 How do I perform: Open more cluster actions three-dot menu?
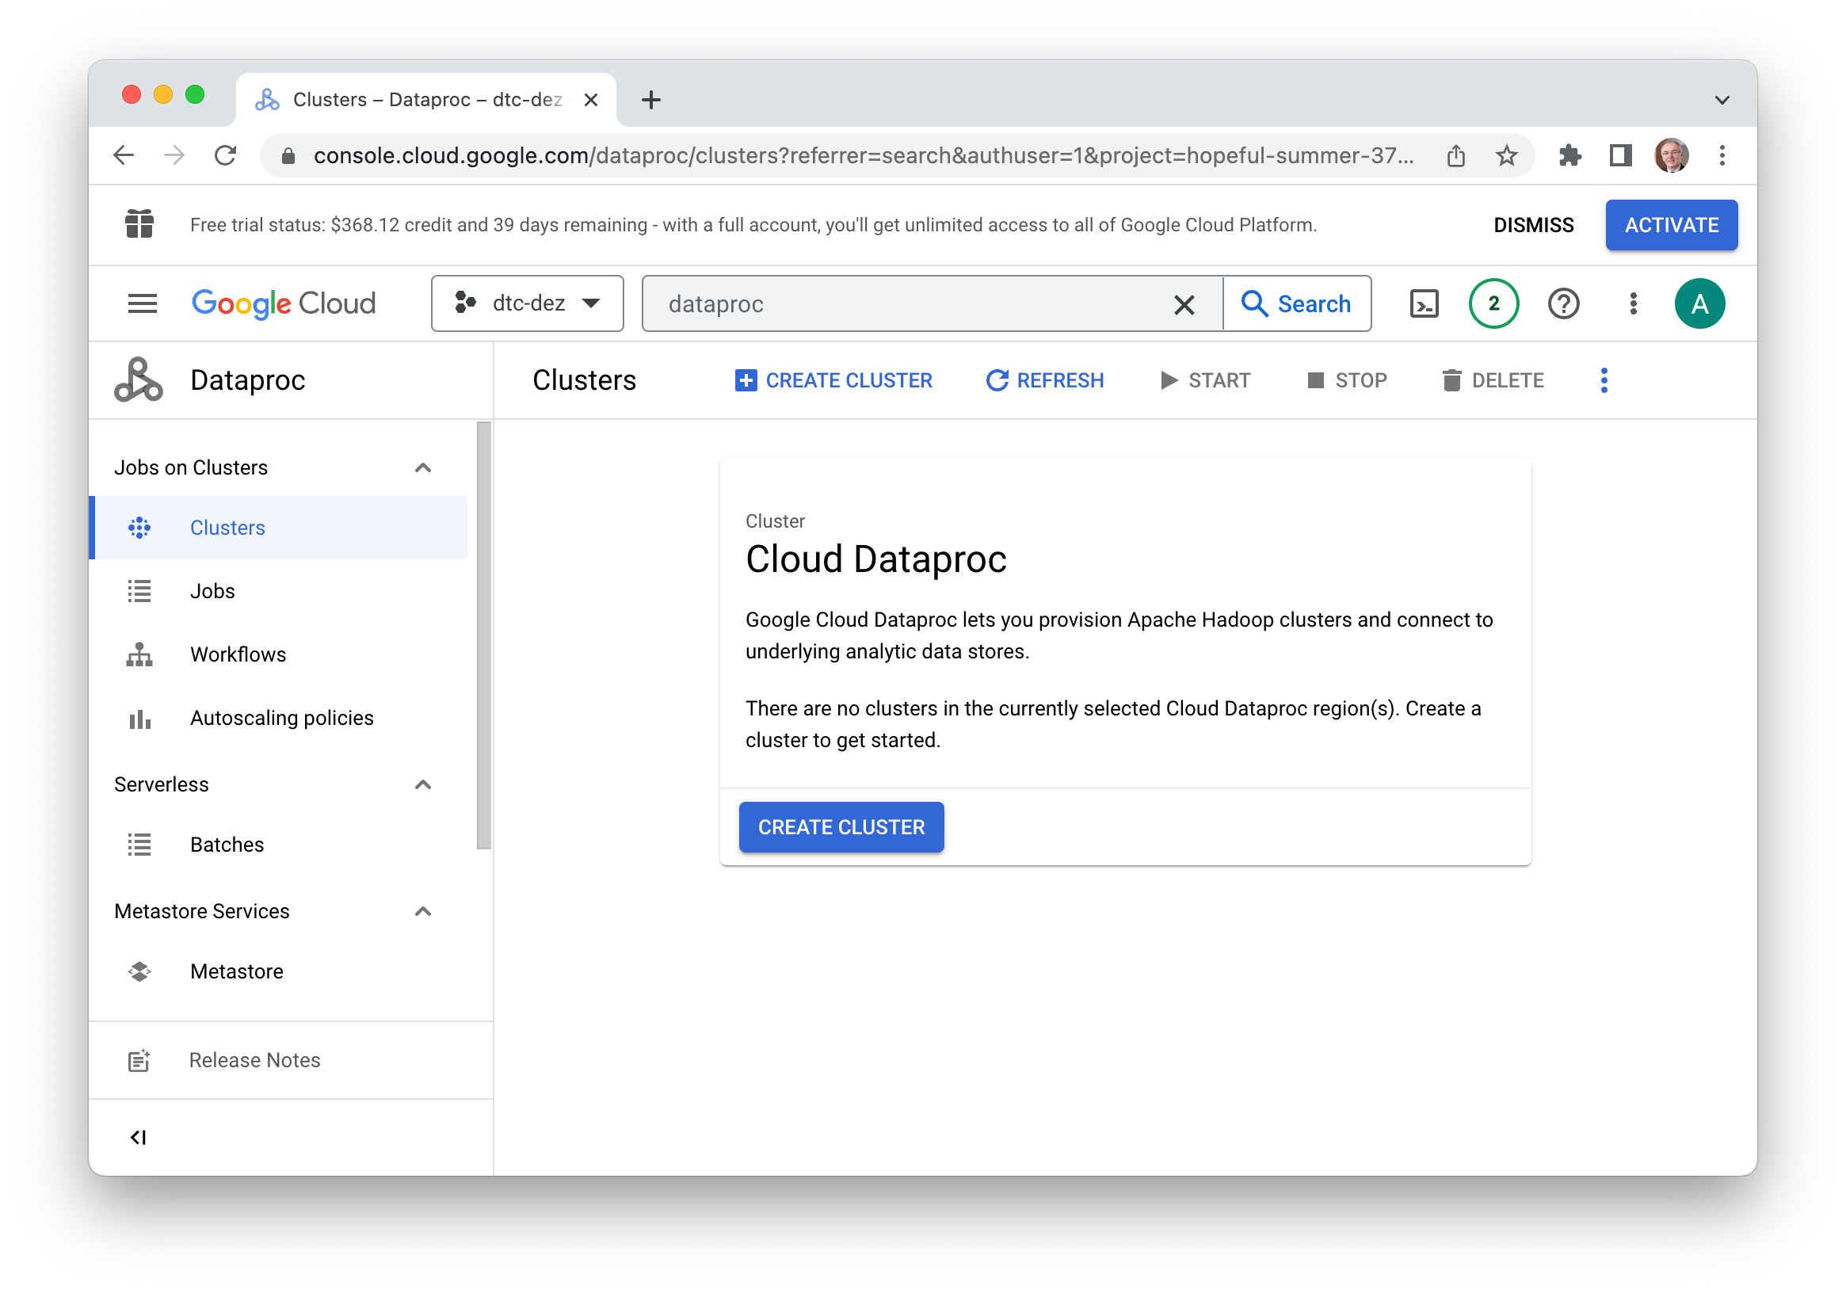pyautogui.click(x=1604, y=380)
